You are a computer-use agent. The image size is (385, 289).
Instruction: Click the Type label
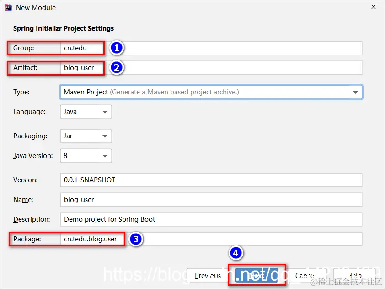21,92
